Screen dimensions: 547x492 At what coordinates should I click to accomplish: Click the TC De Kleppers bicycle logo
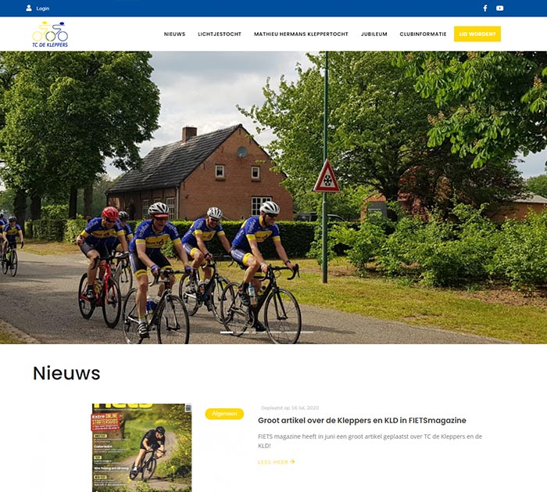click(50, 34)
